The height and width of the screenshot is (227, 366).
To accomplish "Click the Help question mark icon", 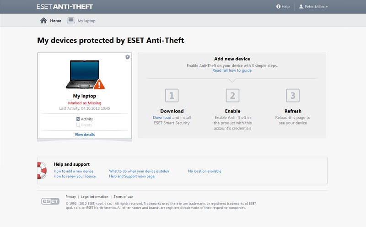I will tap(278, 7).
